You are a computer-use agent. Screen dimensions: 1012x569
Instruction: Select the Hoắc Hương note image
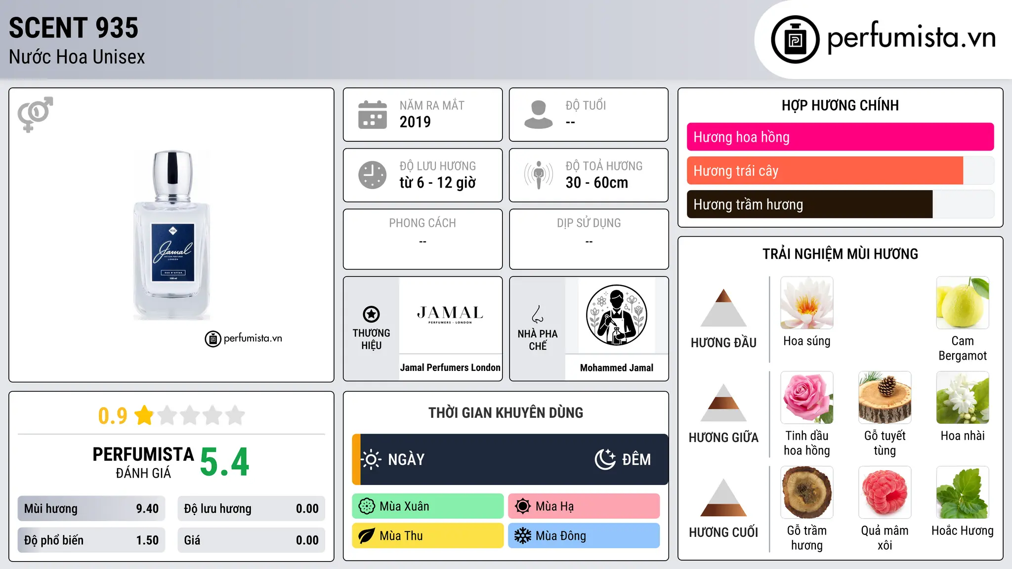[x=963, y=492]
